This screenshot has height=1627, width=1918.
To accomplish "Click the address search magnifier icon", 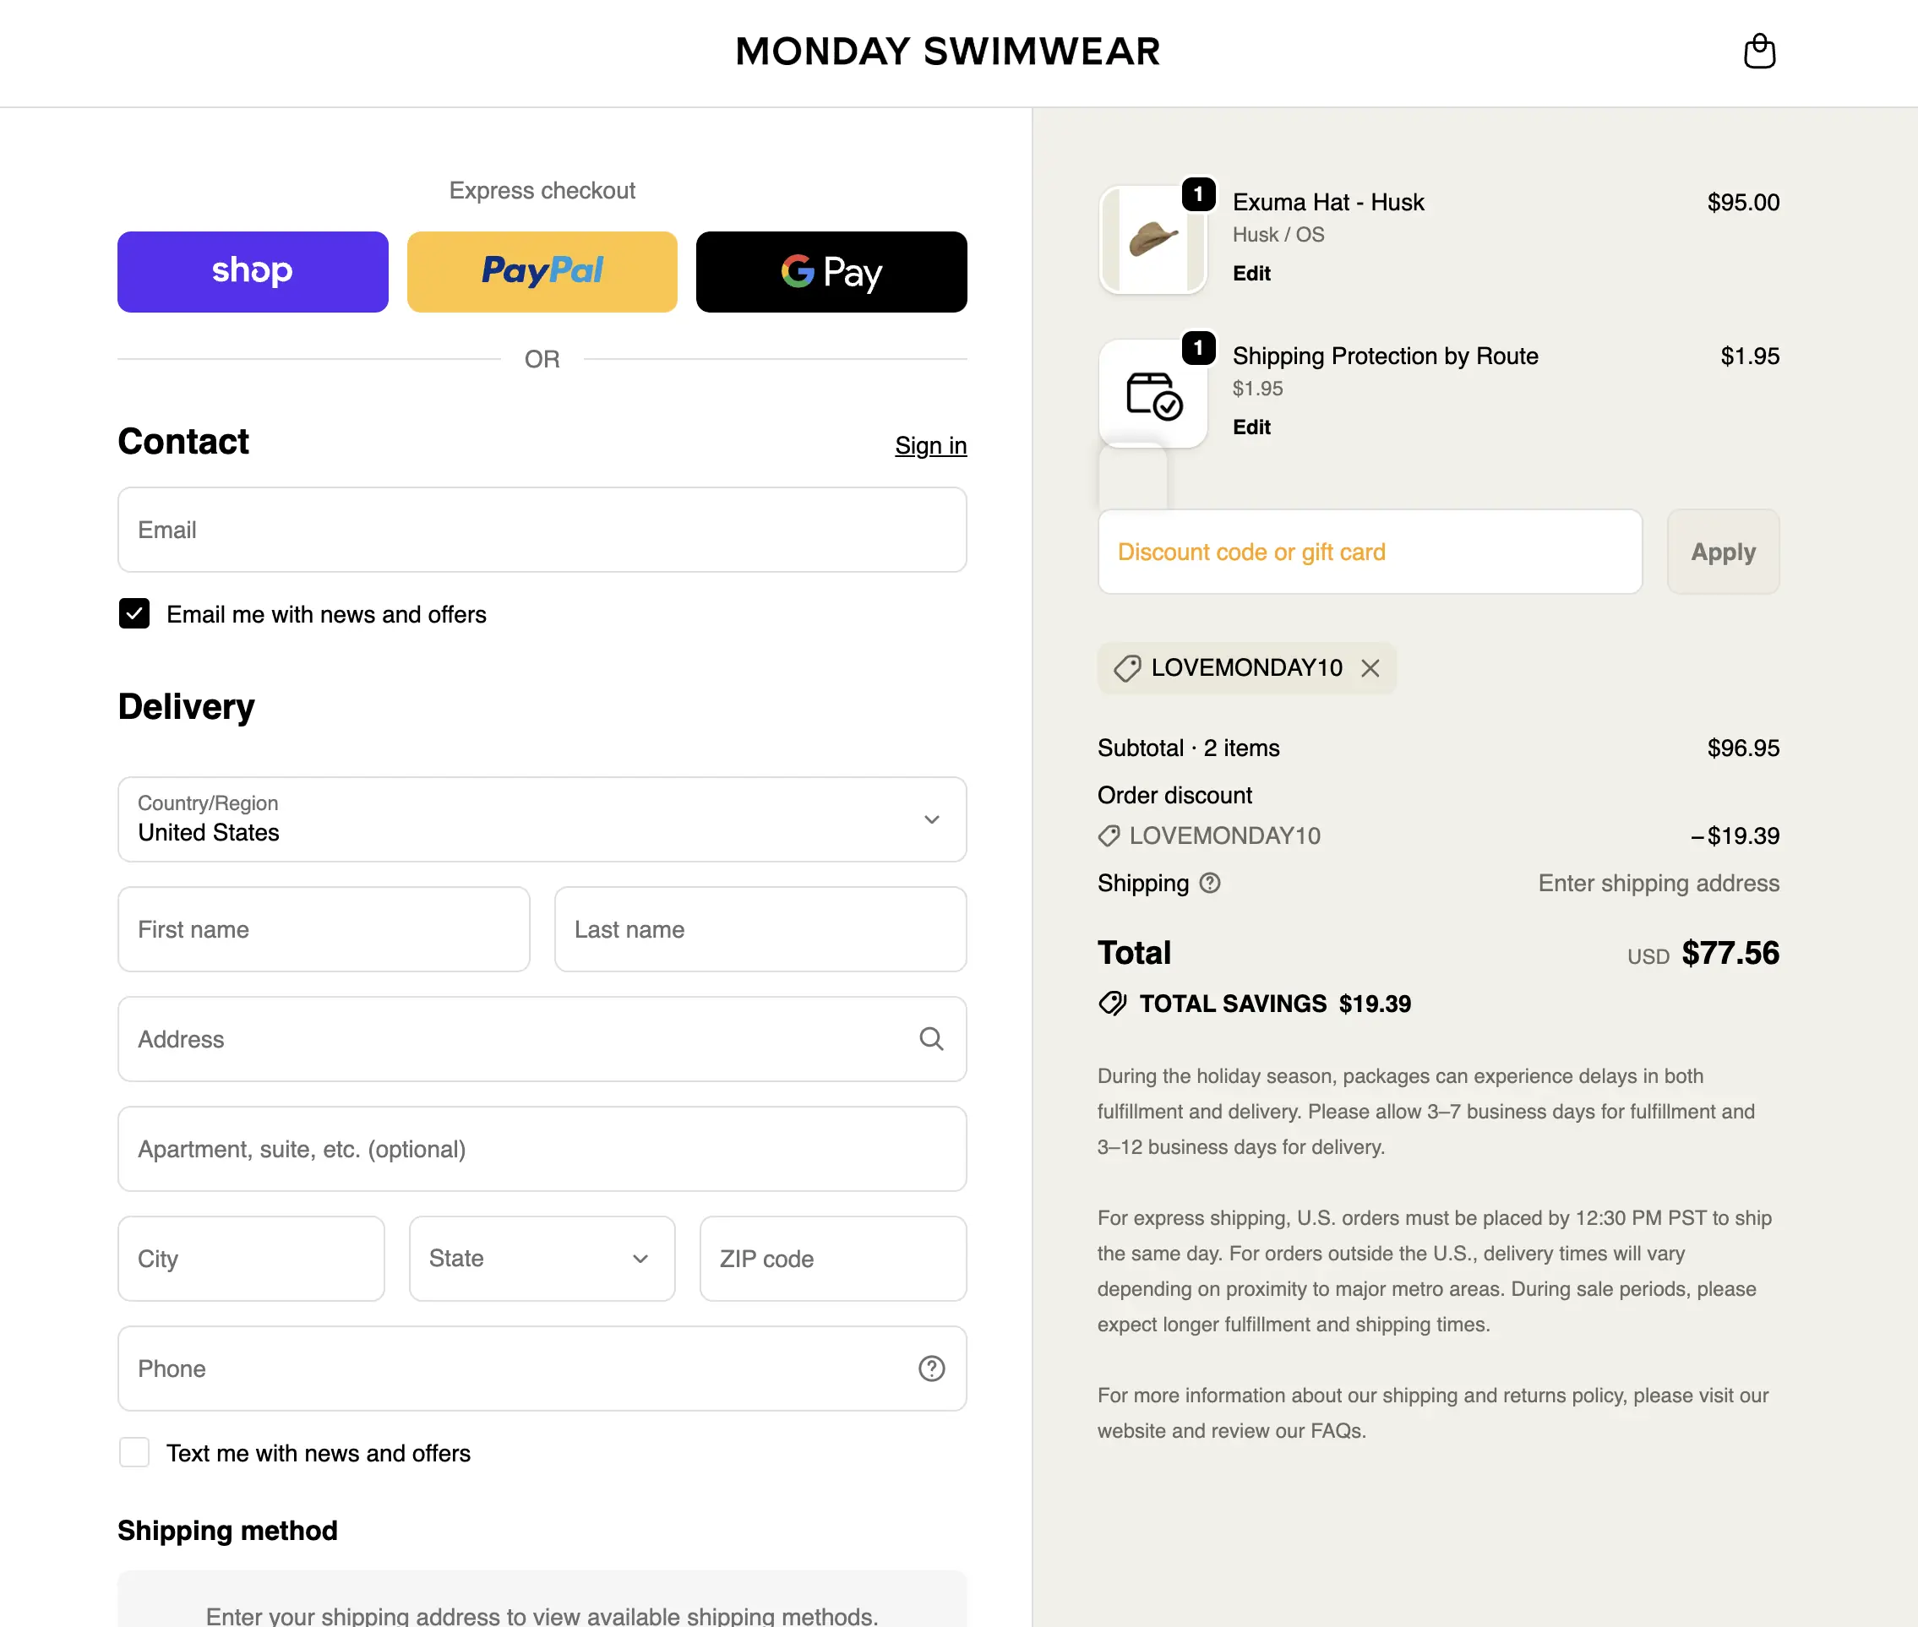I will [931, 1038].
